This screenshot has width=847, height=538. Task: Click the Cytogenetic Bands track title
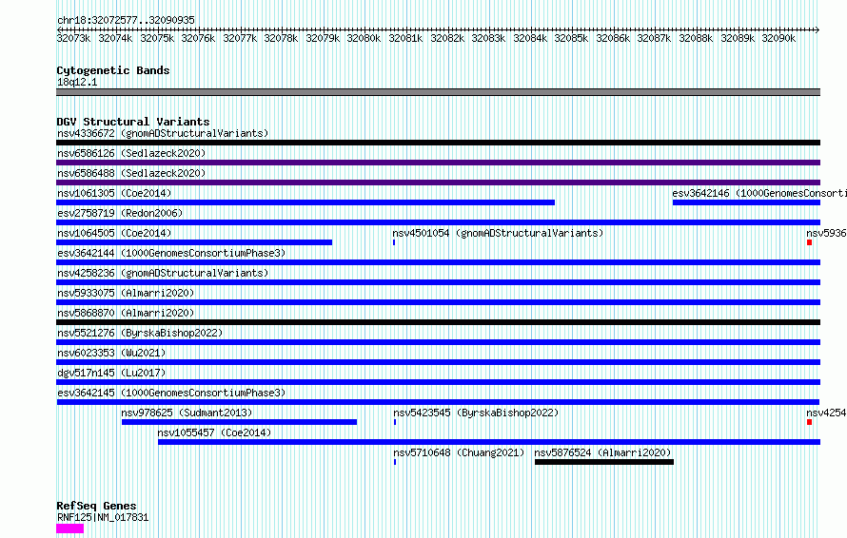click(x=113, y=70)
